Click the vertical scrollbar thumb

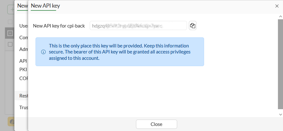pyautogui.click(x=280, y=63)
